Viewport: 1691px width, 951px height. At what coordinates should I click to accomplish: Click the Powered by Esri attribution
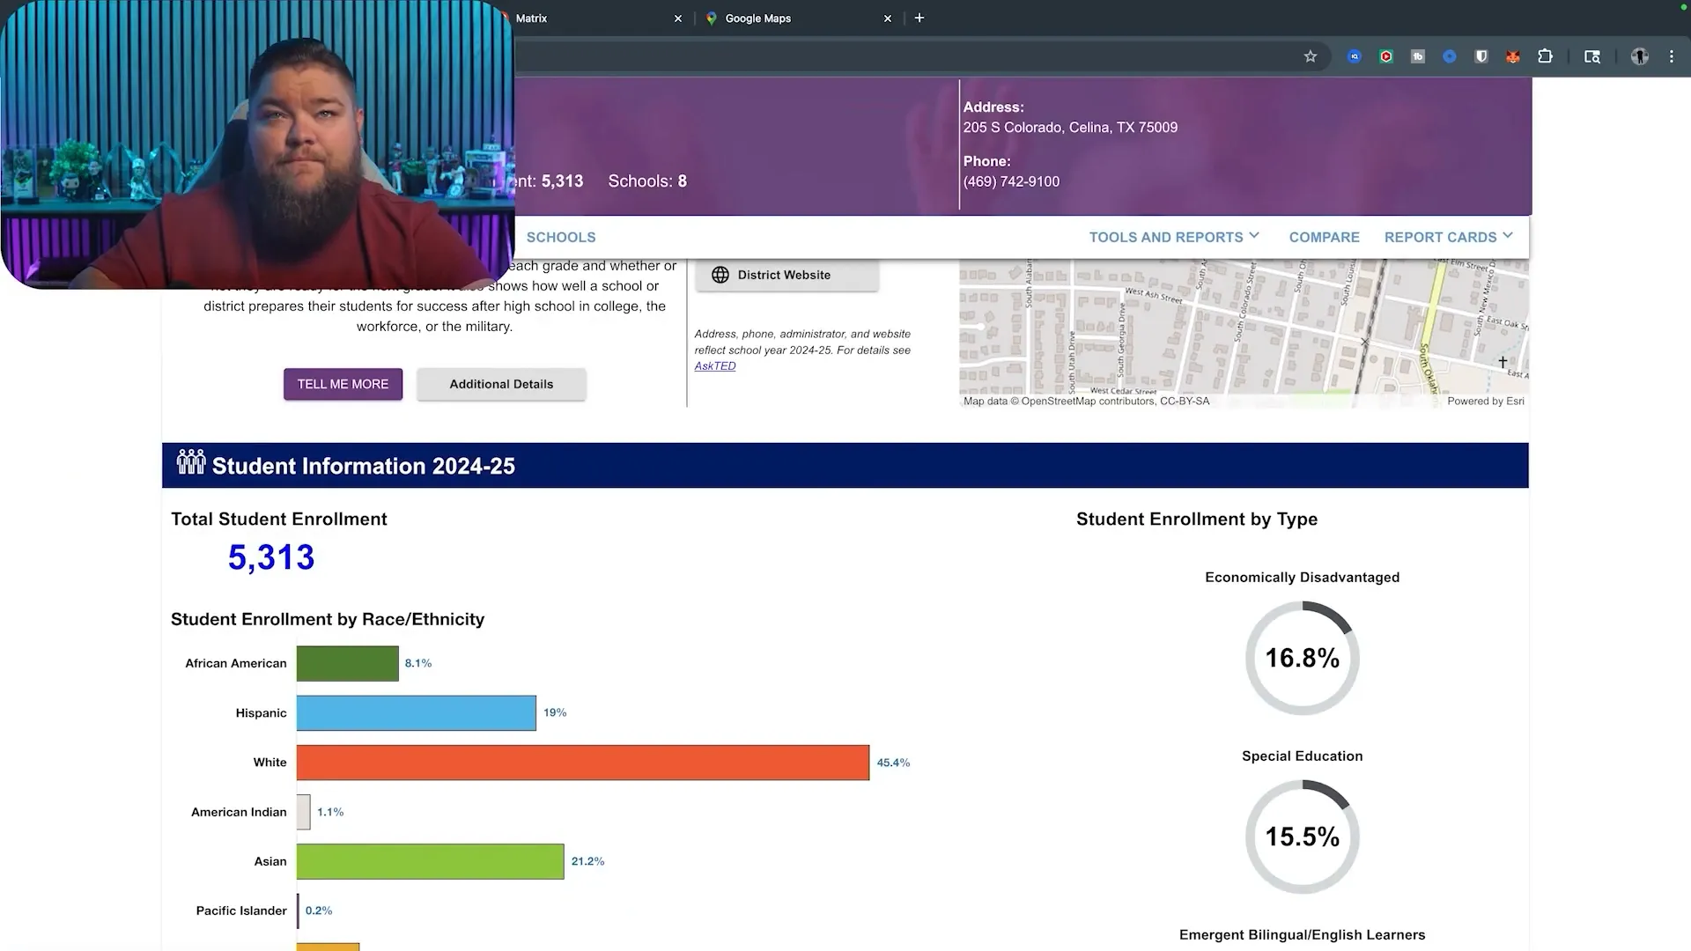point(1486,402)
